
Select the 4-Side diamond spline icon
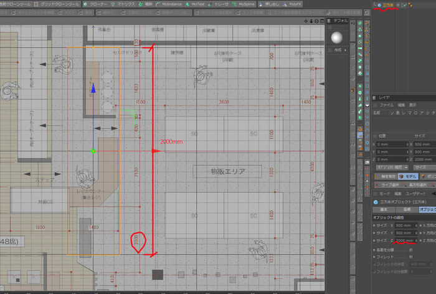(367, 111)
